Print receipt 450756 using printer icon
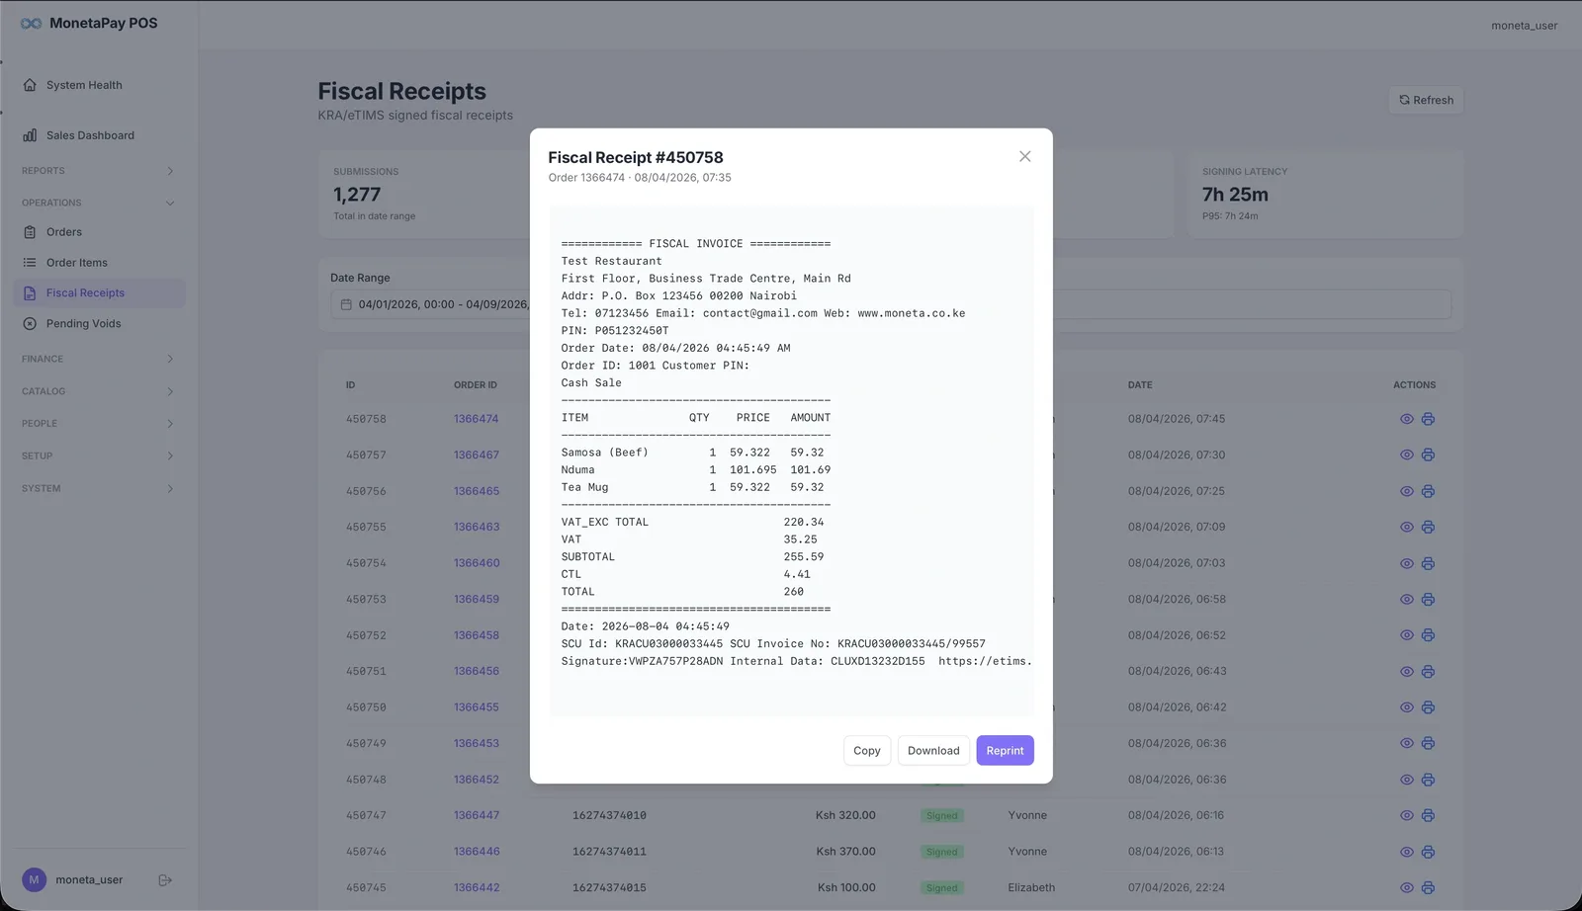This screenshot has height=911, width=1582. pos(1428,491)
